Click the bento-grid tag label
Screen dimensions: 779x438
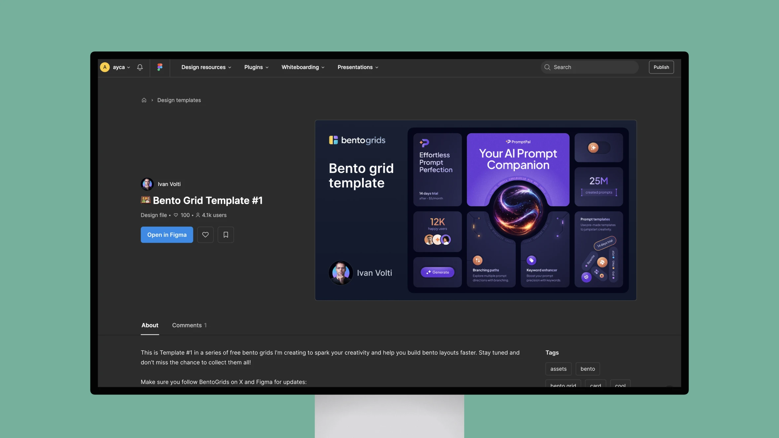click(x=562, y=386)
